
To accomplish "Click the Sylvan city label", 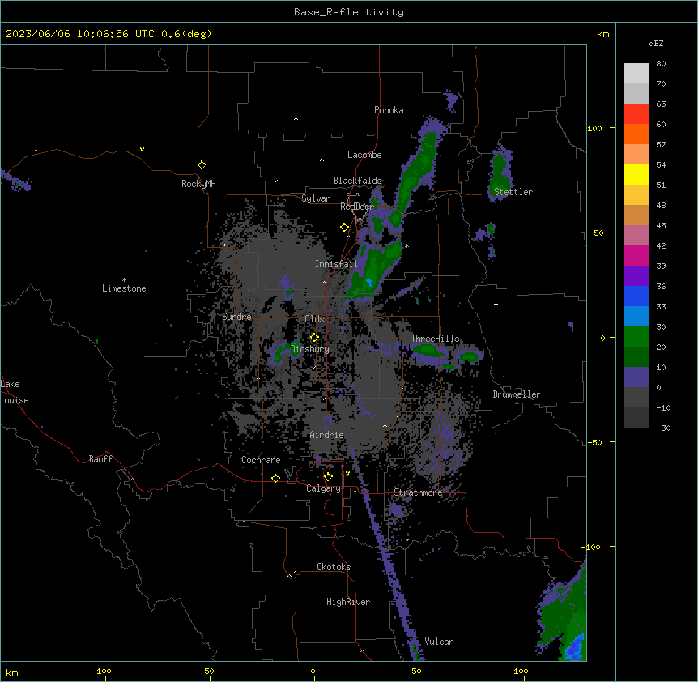I will (x=316, y=198).
